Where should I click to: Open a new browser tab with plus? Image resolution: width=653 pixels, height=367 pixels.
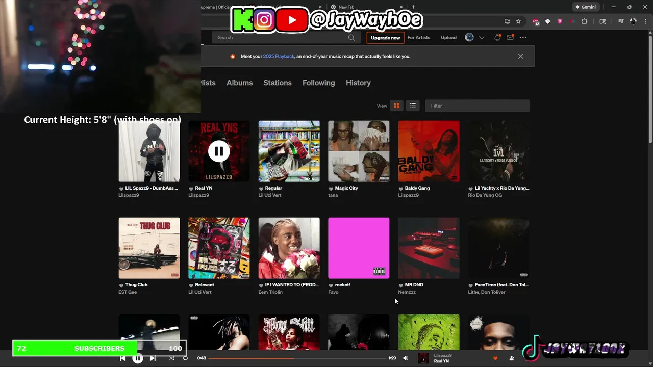413,7
